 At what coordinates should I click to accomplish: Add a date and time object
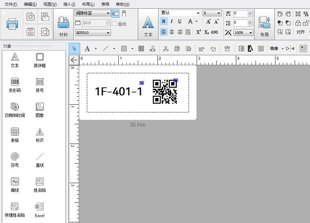coord(15,110)
